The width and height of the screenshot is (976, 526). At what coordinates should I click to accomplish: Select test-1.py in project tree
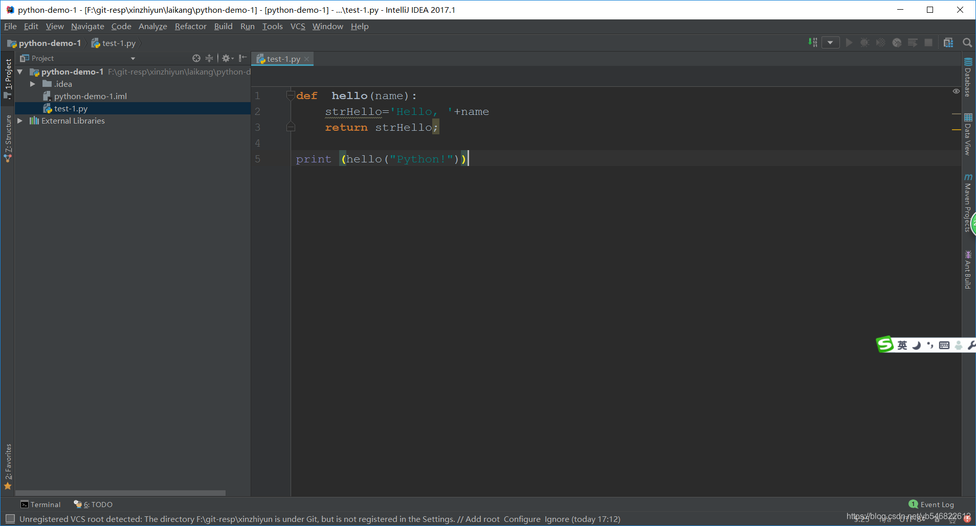71,108
